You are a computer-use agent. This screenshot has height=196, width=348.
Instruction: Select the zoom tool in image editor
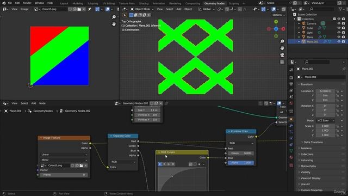click(x=114, y=17)
